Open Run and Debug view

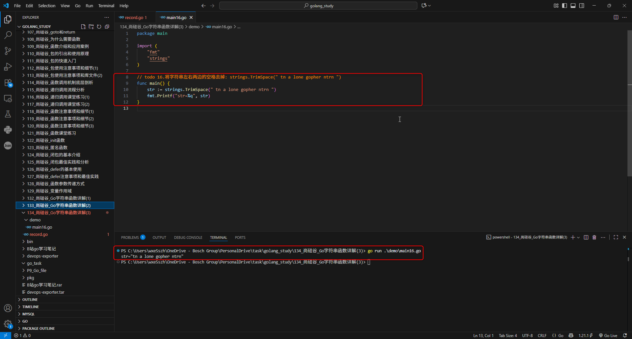[x=8, y=67]
